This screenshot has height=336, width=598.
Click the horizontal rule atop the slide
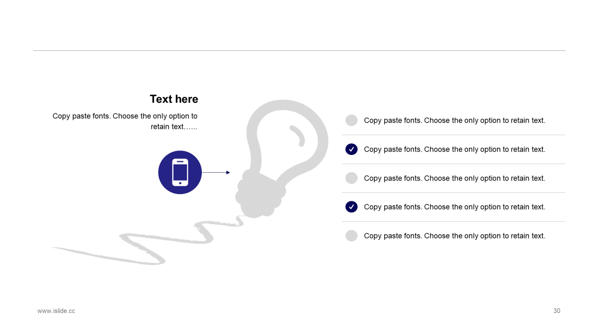point(299,50)
